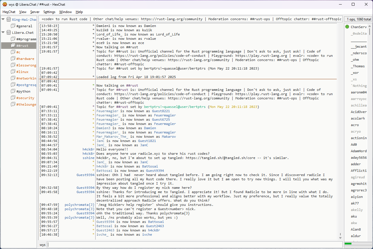Select the Xing-Hai-Zhan server network icon

[9, 20]
